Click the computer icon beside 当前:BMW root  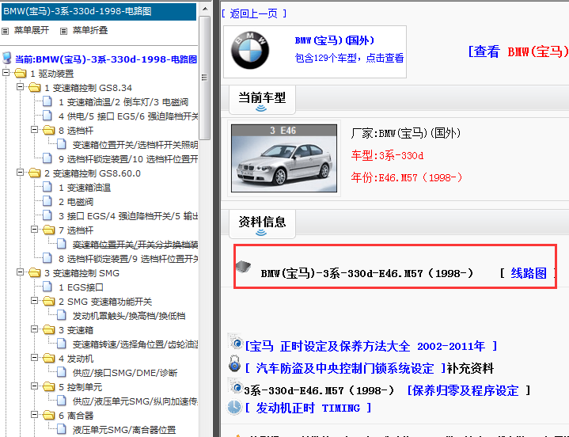[x=8, y=59]
